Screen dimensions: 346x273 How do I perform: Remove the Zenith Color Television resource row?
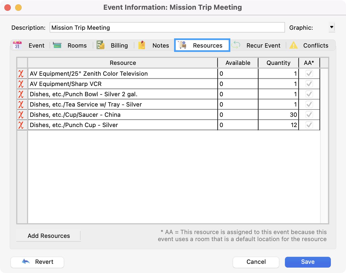coord(21,74)
